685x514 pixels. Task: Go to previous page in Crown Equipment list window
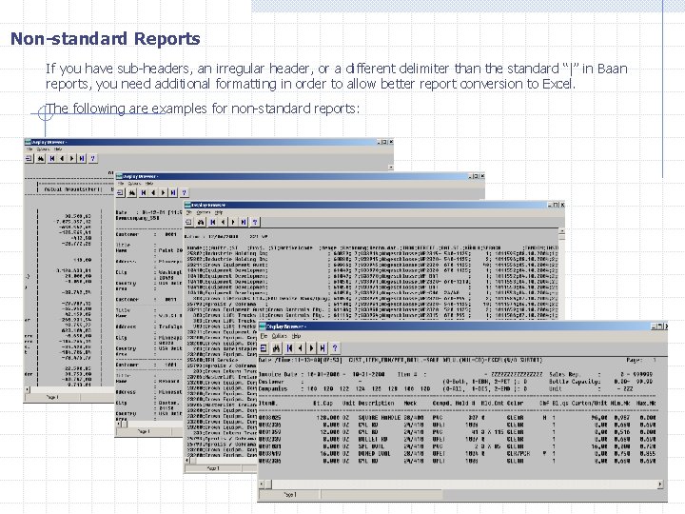[x=223, y=222]
